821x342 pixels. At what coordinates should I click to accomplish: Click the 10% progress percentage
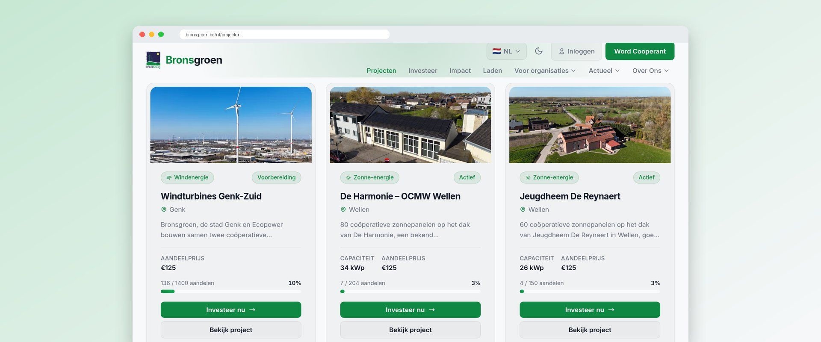pyautogui.click(x=295, y=283)
